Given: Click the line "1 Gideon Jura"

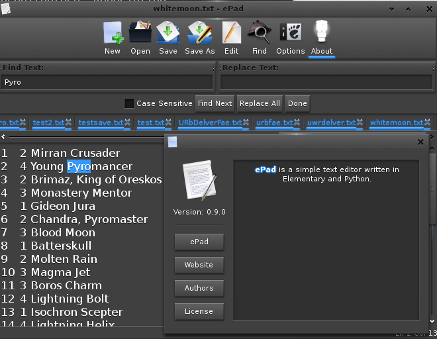Looking at the screenshot, I should [x=58, y=206].
